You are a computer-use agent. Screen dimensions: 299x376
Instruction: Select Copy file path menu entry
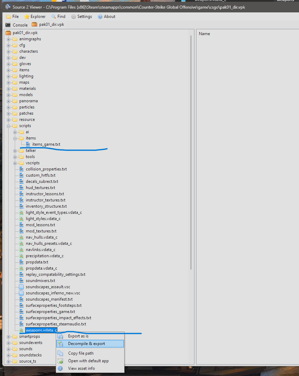(x=90, y=353)
